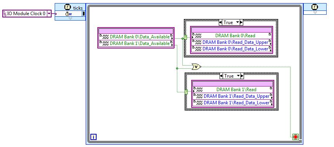Click the upper case selector question mark terminal

click(x=185, y=38)
